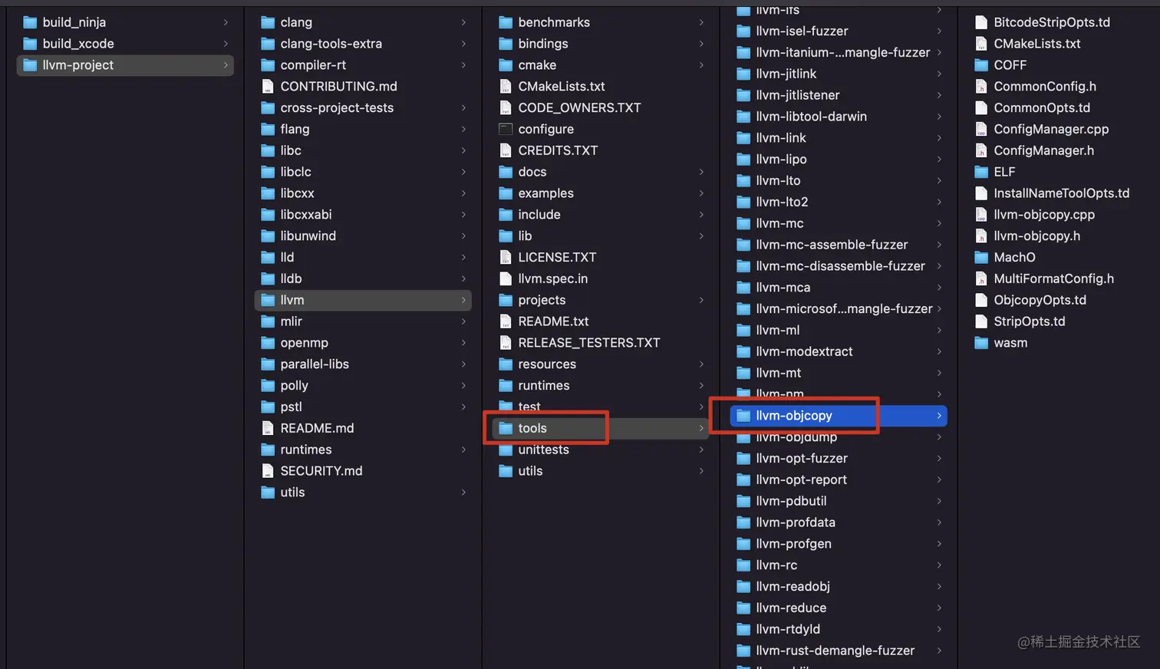Viewport: 1160px width, 669px height.
Task: Select the llvm-objcopy folder row
Action: click(839, 416)
